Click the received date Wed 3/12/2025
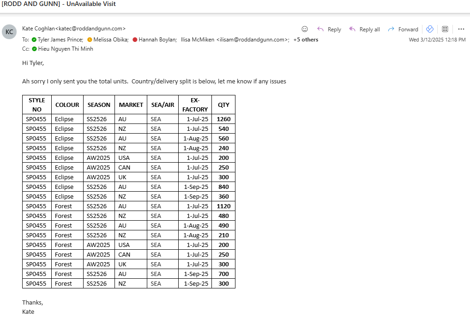The height and width of the screenshot is (317, 470). pyautogui.click(x=437, y=40)
